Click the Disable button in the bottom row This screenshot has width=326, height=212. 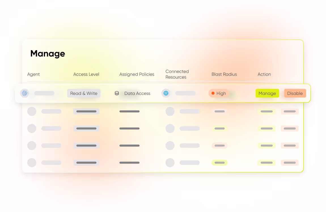pyautogui.click(x=289, y=162)
